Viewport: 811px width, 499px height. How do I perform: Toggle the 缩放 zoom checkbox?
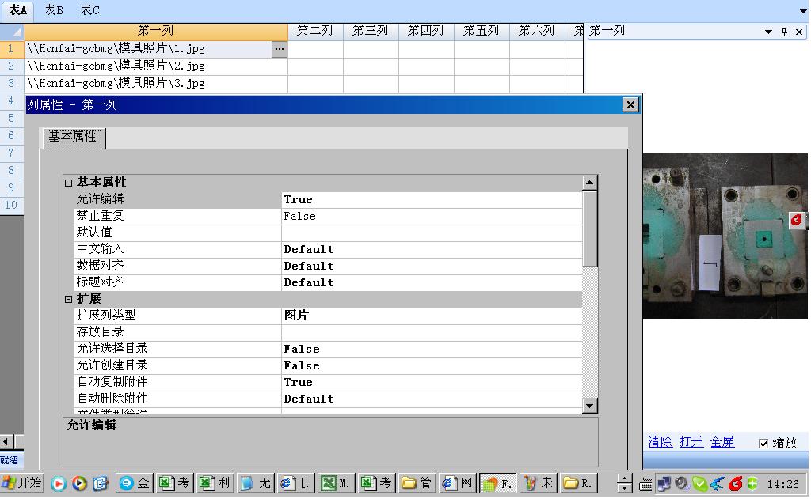click(x=763, y=443)
